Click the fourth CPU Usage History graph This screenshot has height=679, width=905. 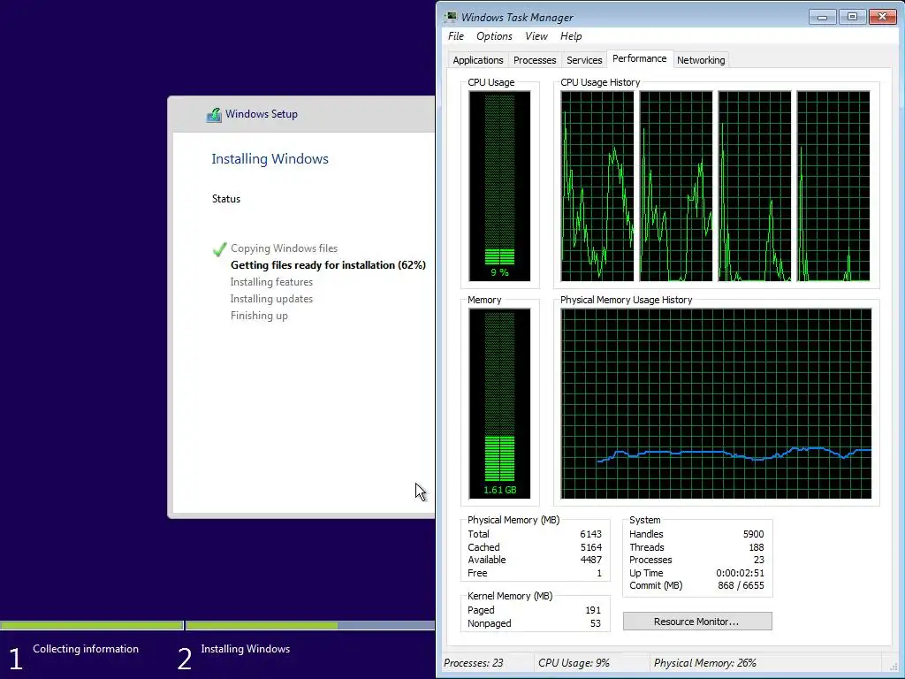(833, 186)
